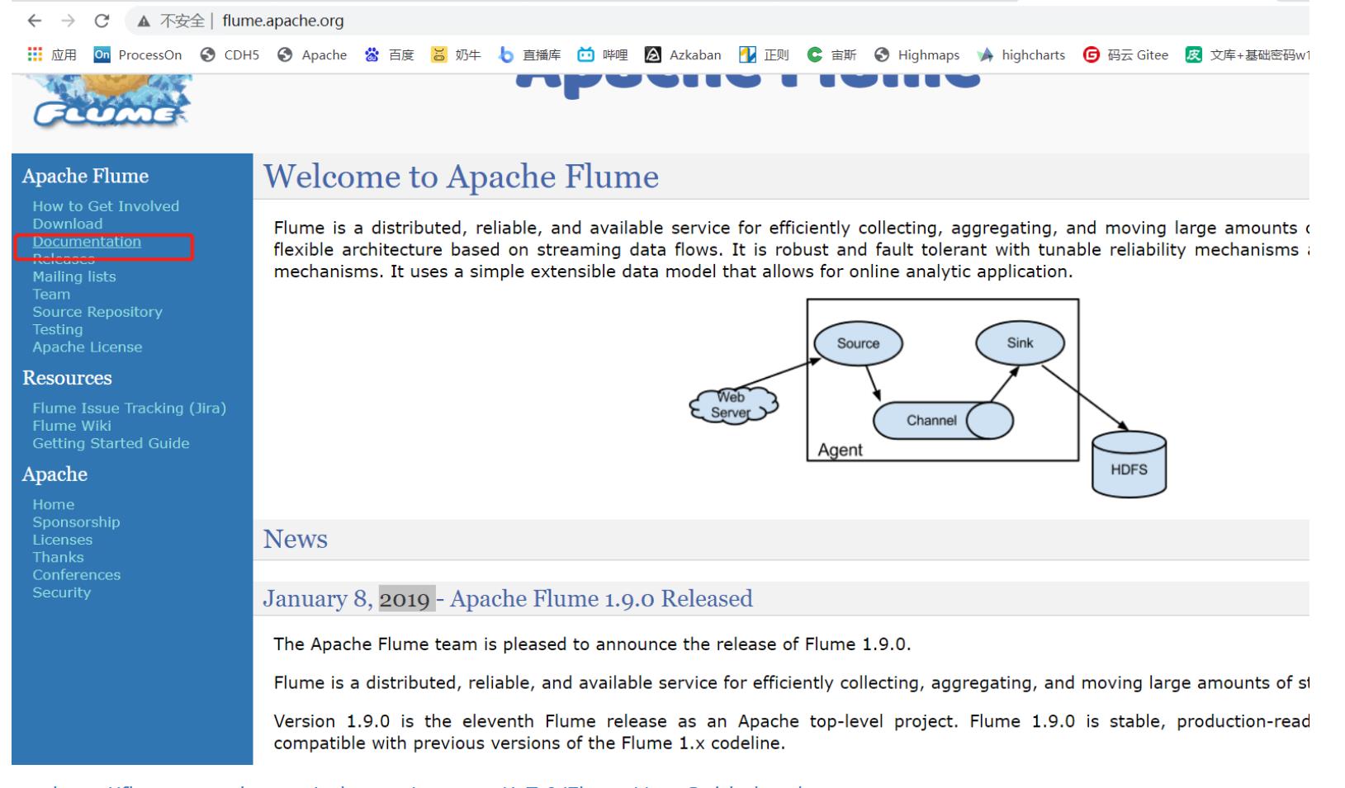The image size is (1345, 788).
Task: Open the 宙斯 bookmark
Action: tap(831, 54)
